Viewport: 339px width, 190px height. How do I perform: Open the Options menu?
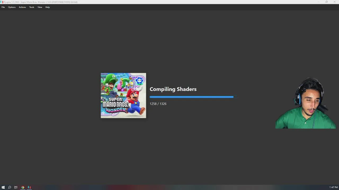click(12, 7)
